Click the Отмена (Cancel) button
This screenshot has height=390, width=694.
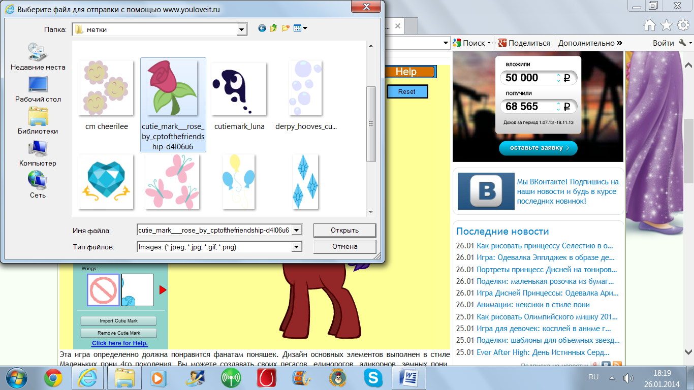344,247
